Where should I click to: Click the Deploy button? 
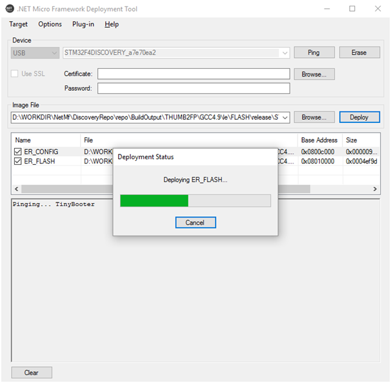click(359, 117)
